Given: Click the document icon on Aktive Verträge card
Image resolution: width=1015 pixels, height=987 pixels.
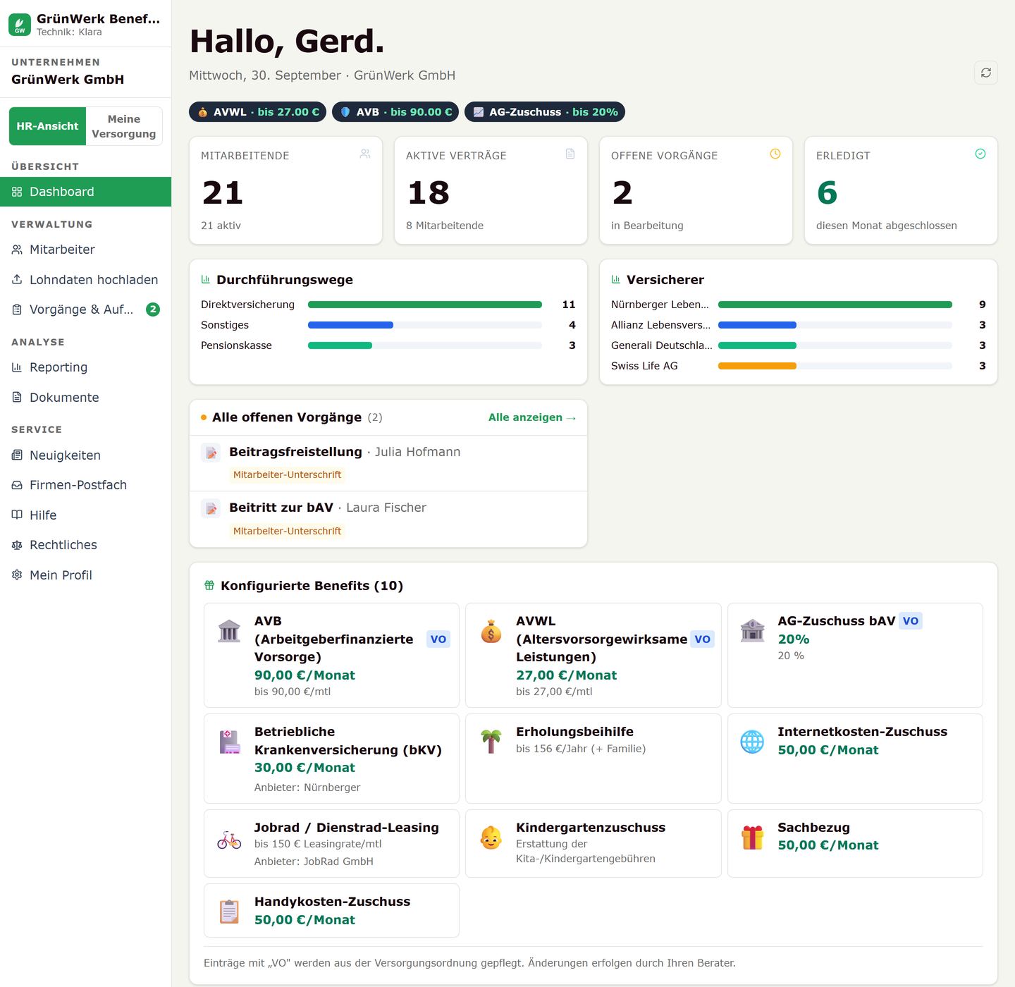Looking at the screenshot, I should (x=570, y=154).
